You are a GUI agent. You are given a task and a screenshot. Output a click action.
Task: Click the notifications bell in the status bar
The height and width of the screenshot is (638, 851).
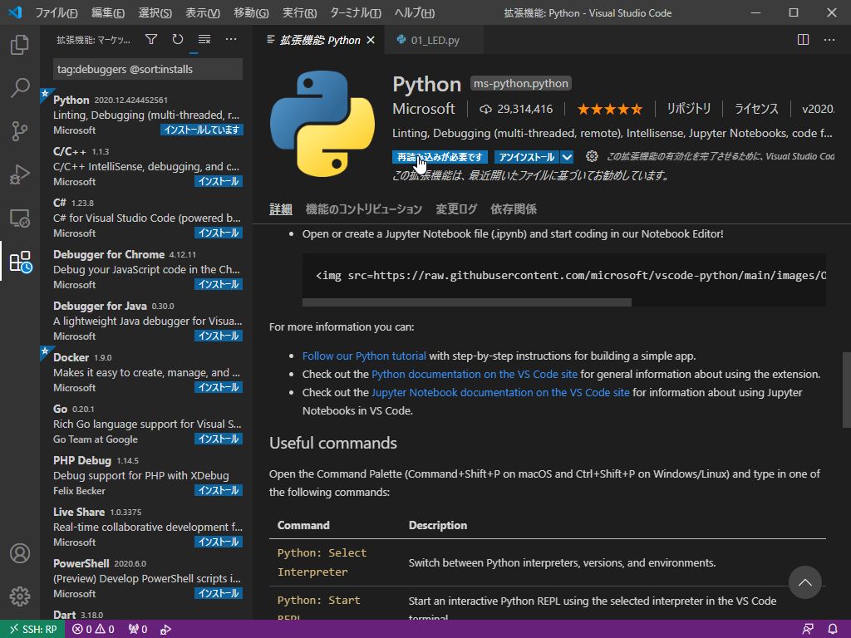coord(833,629)
